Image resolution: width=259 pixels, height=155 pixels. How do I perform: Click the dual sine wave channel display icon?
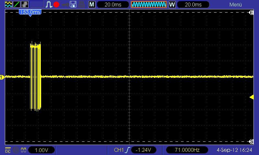[x=8, y=4]
